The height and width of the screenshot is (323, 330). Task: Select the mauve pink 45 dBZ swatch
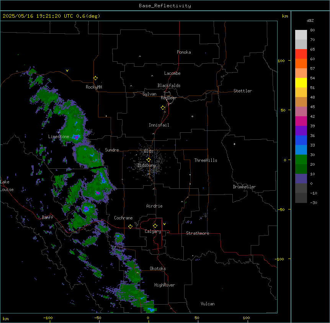tap(301, 111)
